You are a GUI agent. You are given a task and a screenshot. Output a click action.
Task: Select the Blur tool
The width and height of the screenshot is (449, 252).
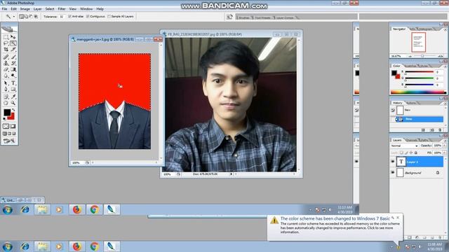click(6, 76)
